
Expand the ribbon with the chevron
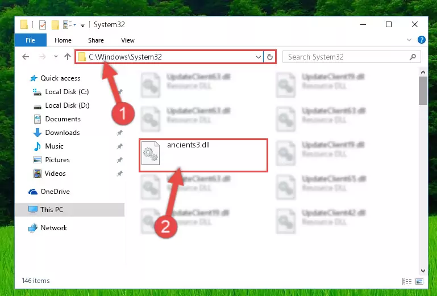tap(409, 40)
